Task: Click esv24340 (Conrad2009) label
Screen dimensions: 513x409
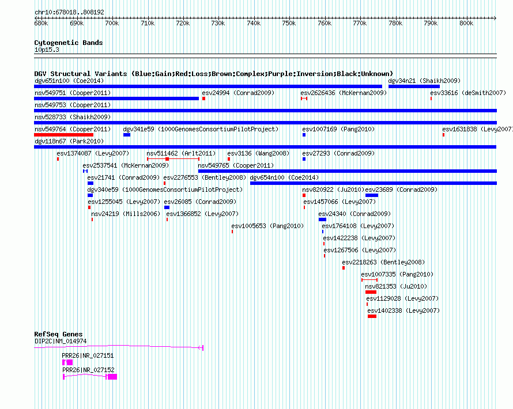Action: 354,214
